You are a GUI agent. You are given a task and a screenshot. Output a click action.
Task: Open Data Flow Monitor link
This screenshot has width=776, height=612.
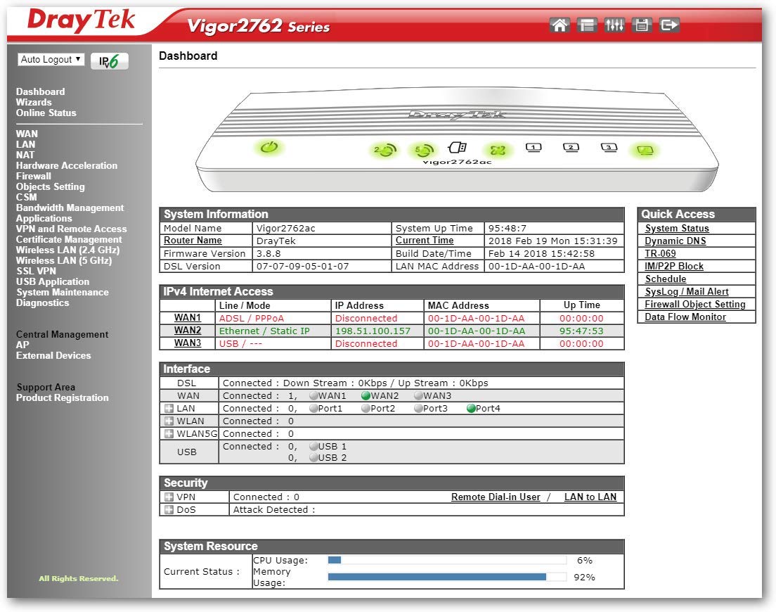coord(685,317)
